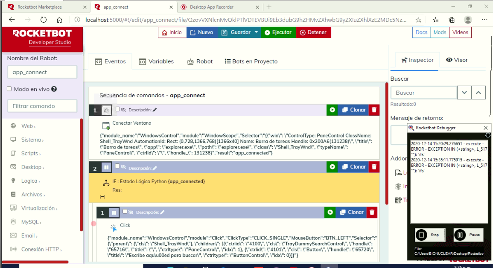This screenshot has height=268, width=493.
Task: Click pencil icon to edit command 1 description
Action: pyautogui.click(x=155, y=110)
